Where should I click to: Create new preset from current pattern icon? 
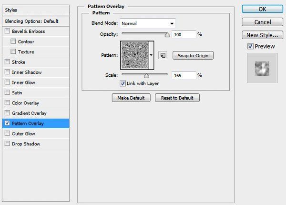point(163,55)
